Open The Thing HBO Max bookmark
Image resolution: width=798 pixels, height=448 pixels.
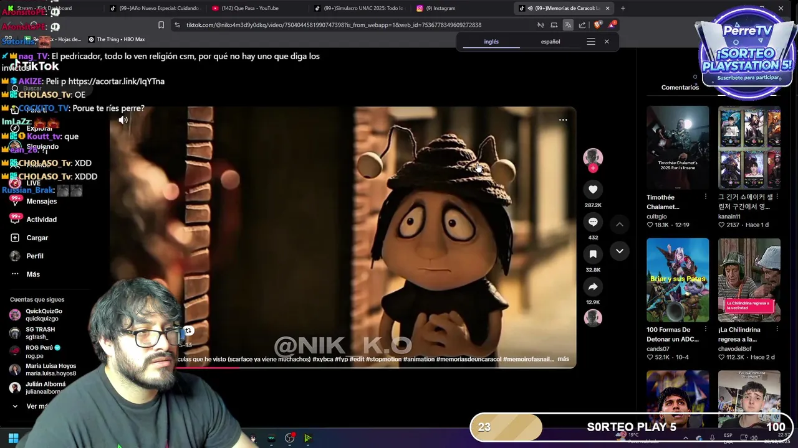click(117, 39)
